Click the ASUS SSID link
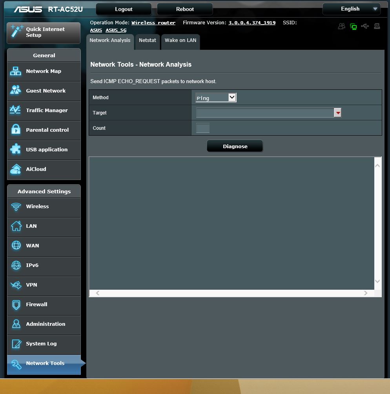The width and height of the screenshot is (390, 394). (96, 30)
